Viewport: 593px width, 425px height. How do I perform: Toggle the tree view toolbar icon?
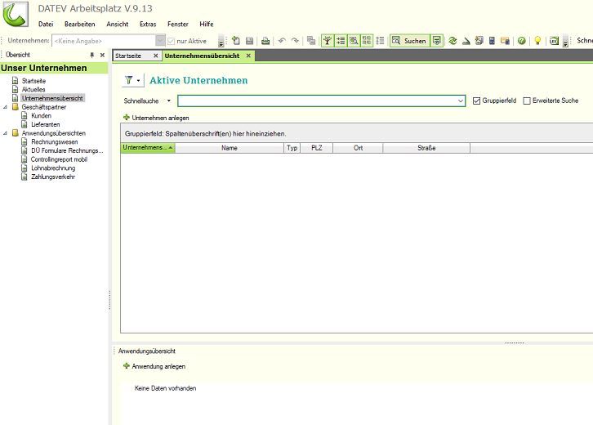coord(328,41)
